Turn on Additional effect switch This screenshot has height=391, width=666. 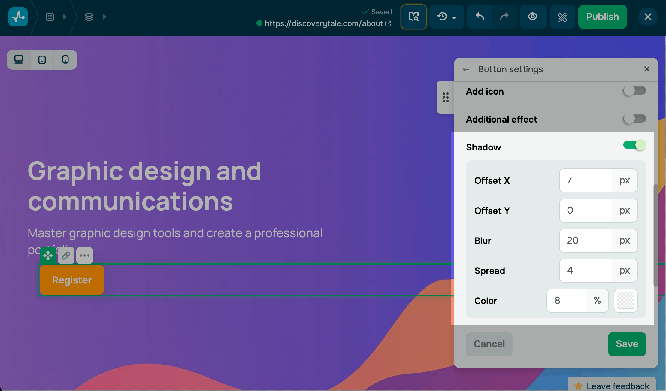pos(634,119)
